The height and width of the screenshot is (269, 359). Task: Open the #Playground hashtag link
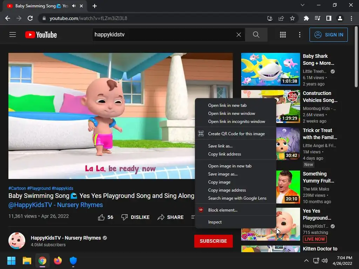[39, 188]
